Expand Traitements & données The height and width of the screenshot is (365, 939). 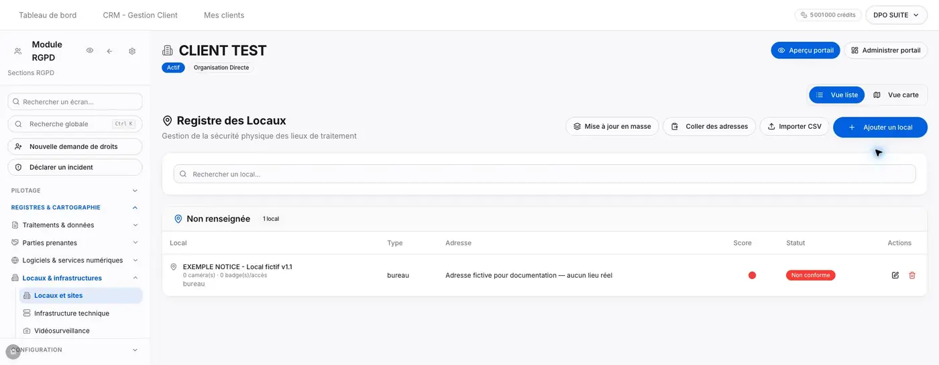click(75, 225)
